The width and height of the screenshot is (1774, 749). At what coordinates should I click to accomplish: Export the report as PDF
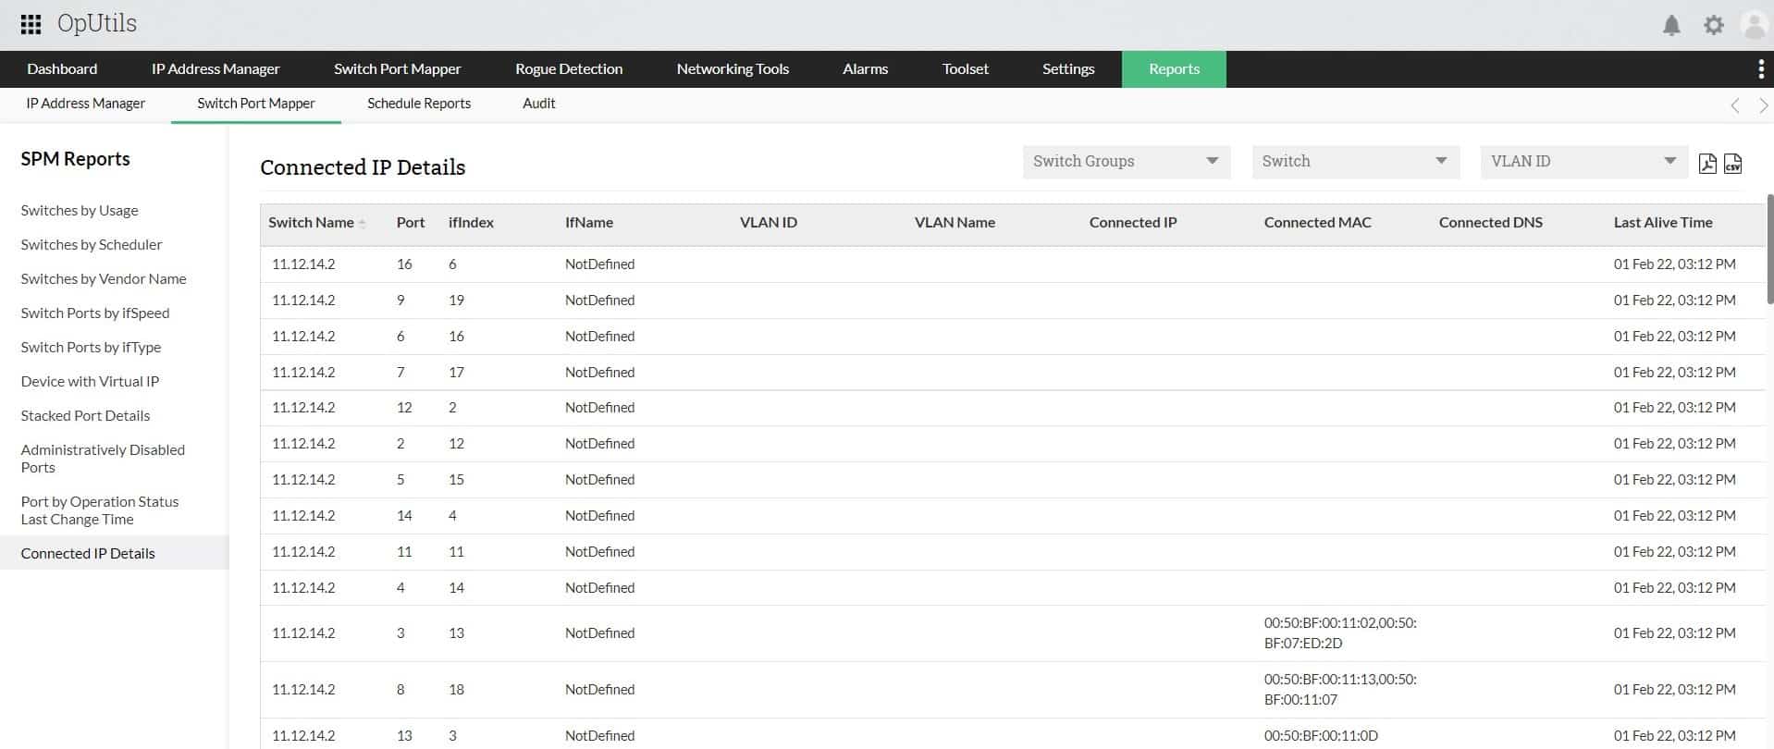[x=1707, y=164]
